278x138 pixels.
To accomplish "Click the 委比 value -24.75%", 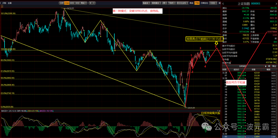I will (x=245, y=8).
